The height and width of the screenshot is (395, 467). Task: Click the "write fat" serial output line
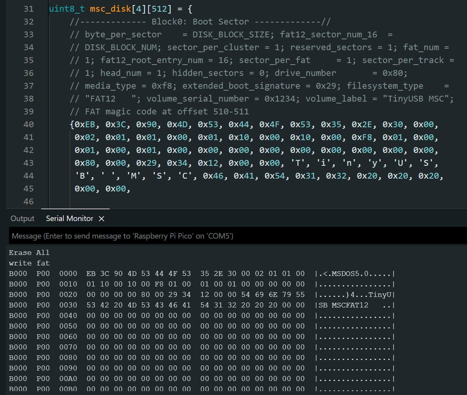30,263
